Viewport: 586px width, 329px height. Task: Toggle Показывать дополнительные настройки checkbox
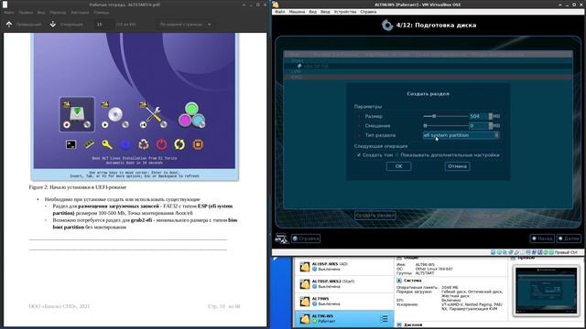tap(397, 154)
